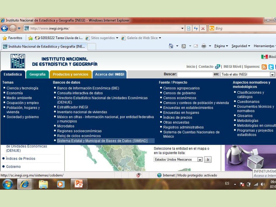Open the Todo el sitio INEGI dropdown
The height and width of the screenshot is (207, 276).
(x=247, y=74)
